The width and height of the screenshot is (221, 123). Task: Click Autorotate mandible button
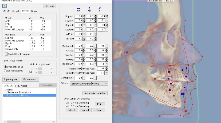95,93
